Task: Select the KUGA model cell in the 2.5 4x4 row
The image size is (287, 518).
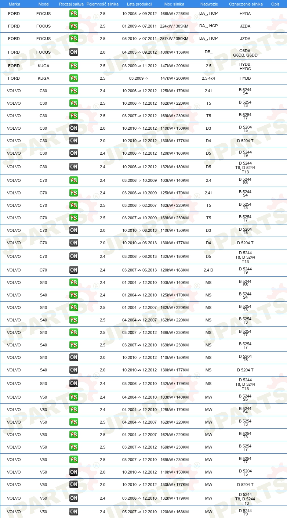Action: 43,78
